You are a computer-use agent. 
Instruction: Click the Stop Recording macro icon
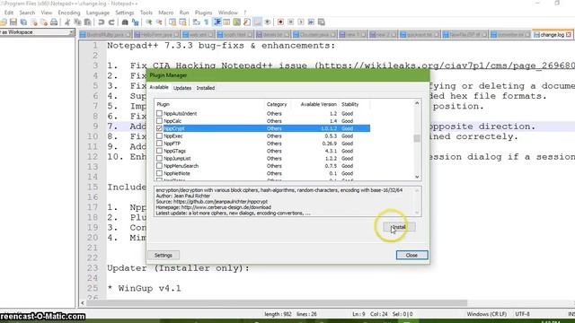291,22
